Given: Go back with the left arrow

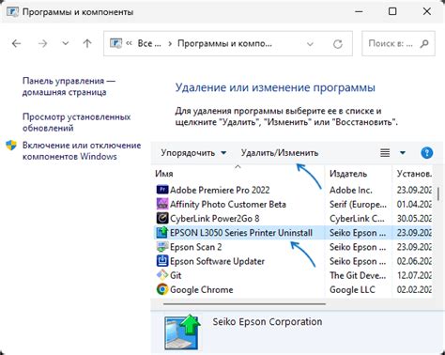Looking at the screenshot, I should 16,43.
